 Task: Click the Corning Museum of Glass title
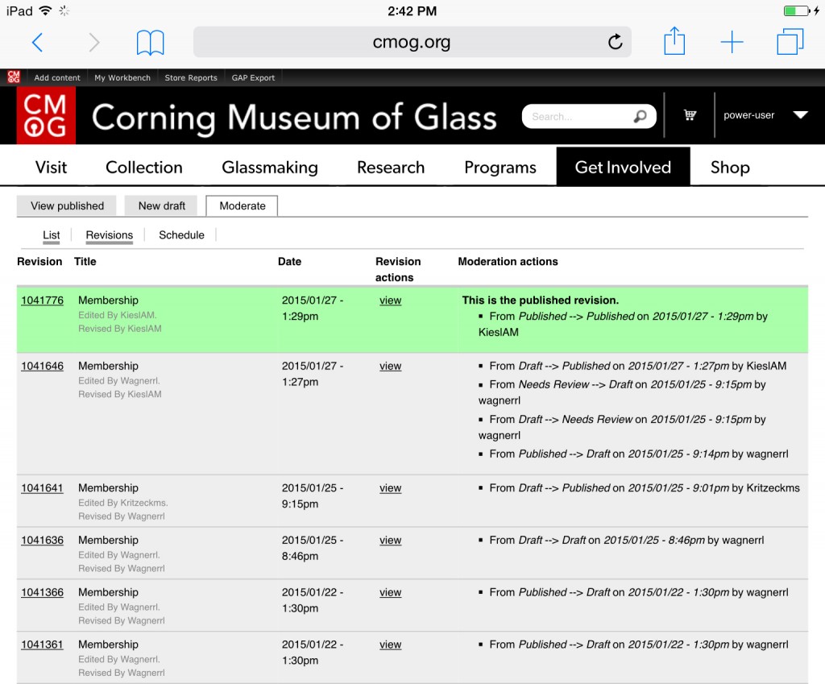(294, 118)
